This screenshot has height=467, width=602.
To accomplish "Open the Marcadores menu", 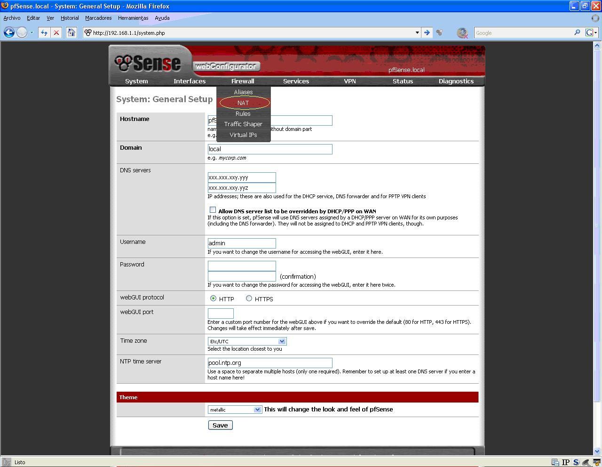I will pos(98,18).
